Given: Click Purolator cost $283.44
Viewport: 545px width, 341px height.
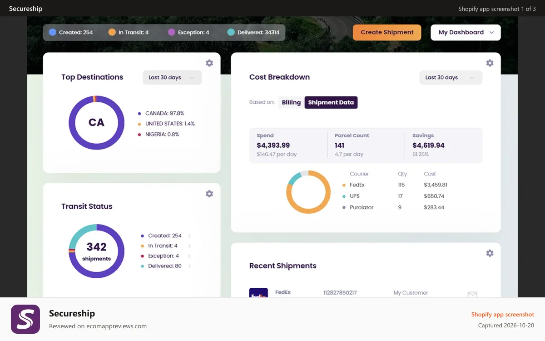Looking at the screenshot, I should coord(434,207).
